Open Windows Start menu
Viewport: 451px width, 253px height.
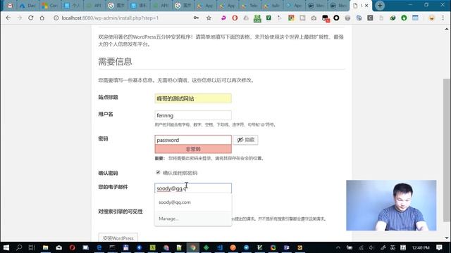coord(6,247)
